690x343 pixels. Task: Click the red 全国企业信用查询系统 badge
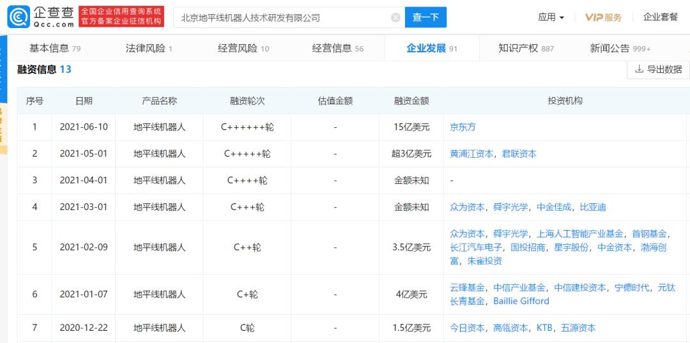pos(121,17)
